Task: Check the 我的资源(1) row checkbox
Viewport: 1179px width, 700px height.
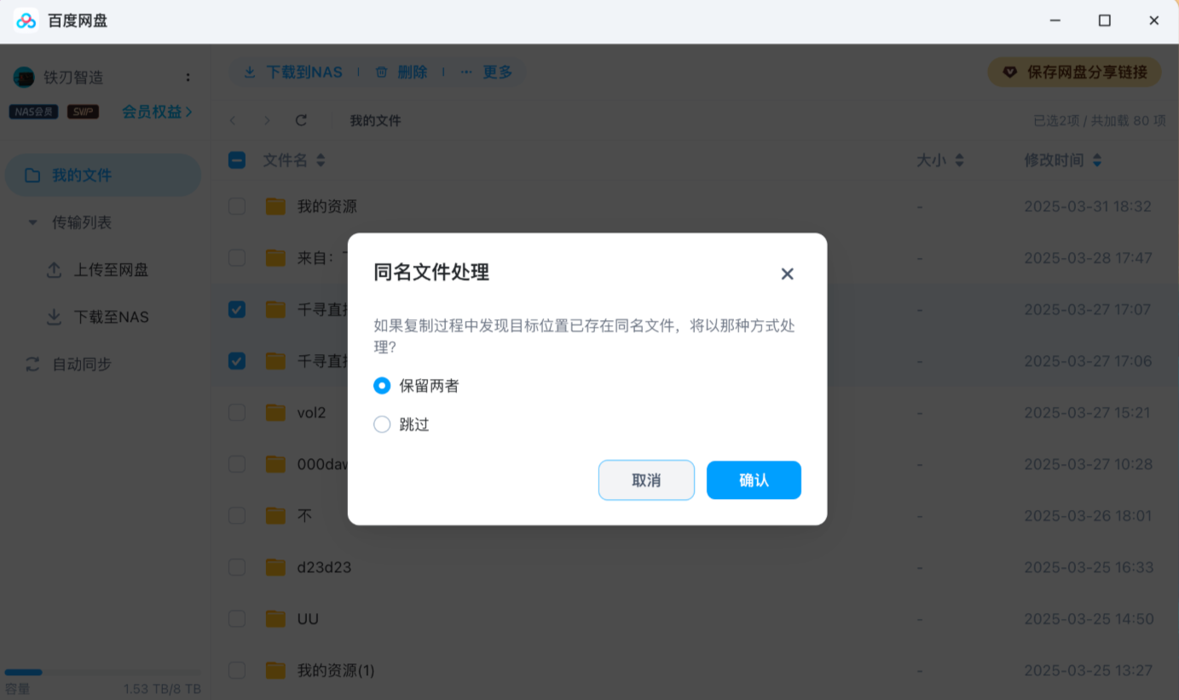Action: (x=237, y=670)
